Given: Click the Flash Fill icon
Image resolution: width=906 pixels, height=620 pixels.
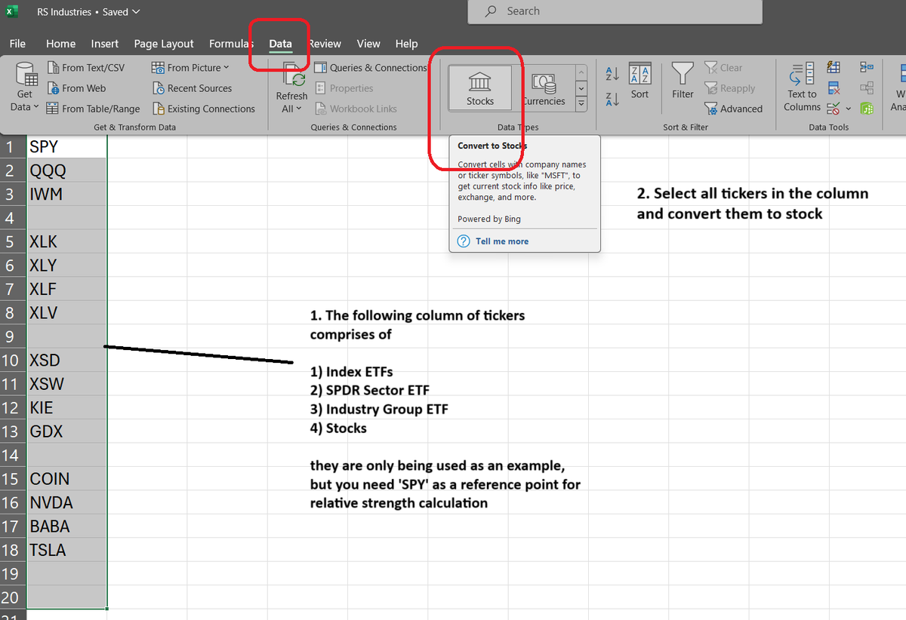Looking at the screenshot, I should pos(834,68).
